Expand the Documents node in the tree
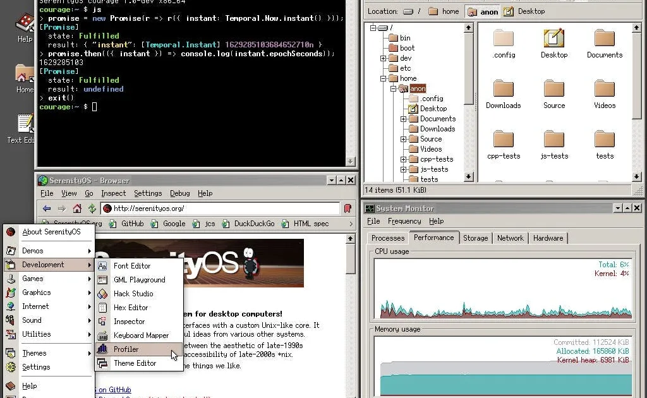 coord(403,119)
